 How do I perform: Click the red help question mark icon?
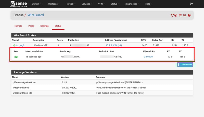coord(189,15)
